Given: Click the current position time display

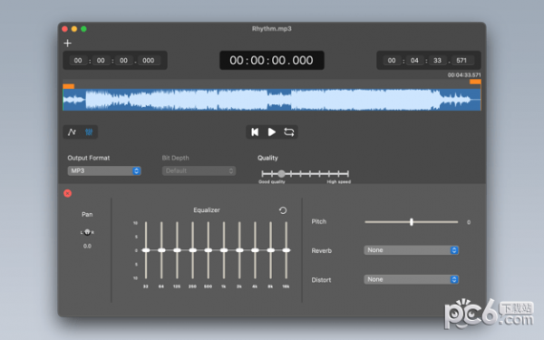Looking at the screenshot, I should [x=272, y=61].
